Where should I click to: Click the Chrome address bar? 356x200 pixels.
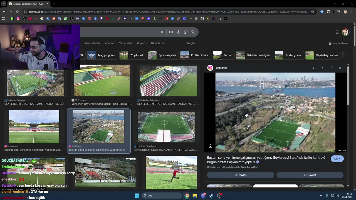168,12
